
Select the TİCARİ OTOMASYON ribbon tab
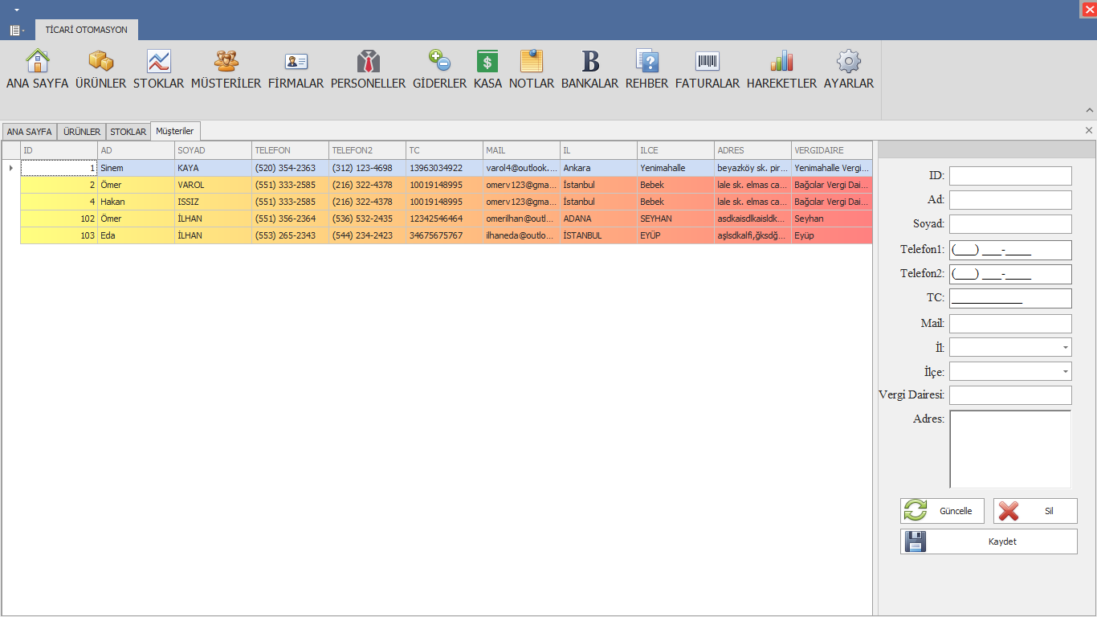[x=87, y=30]
